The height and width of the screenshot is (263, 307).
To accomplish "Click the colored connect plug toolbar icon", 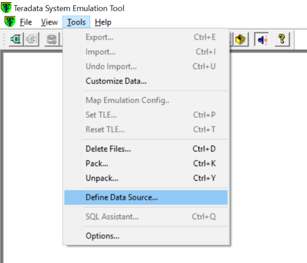I will pyautogui.click(x=16, y=40).
